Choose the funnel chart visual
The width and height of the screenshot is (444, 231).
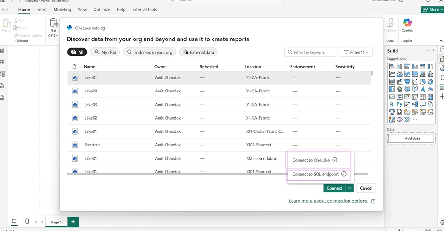click(407, 82)
